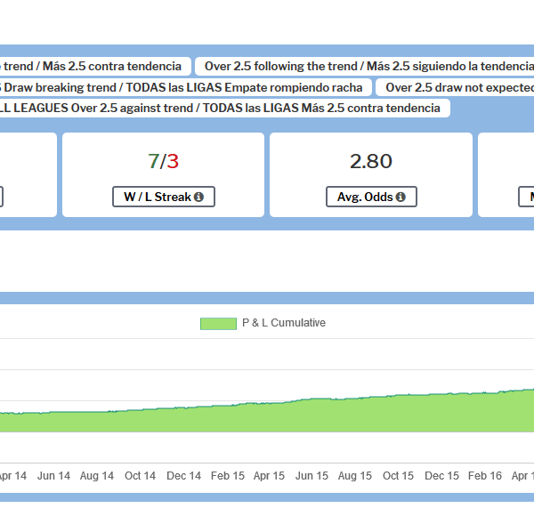Open the 'Over 2.5 draw not expected' tag
Image resolution: width=534 pixels, height=508 pixels.
point(457,87)
